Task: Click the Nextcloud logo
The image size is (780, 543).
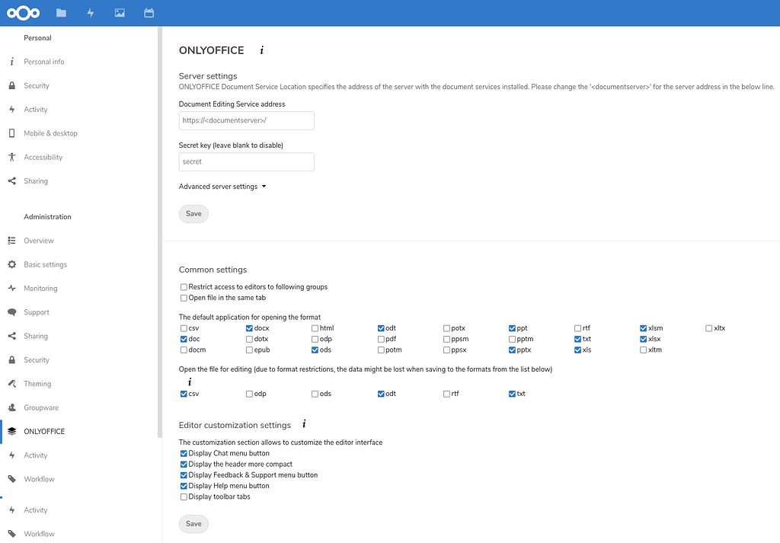Action: (x=23, y=12)
